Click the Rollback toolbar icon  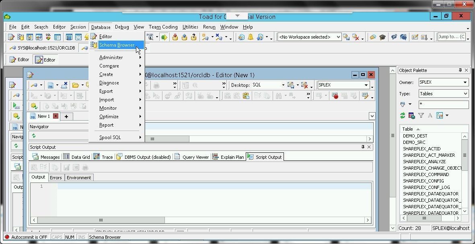click(x=185, y=37)
